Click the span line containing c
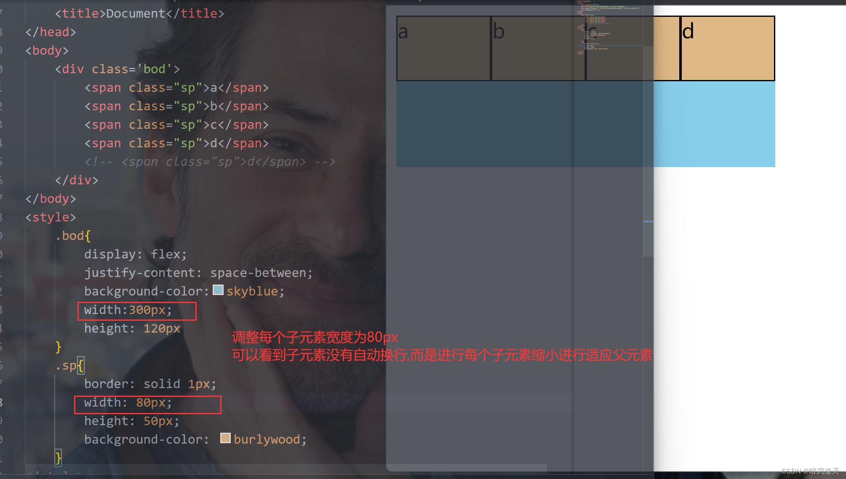The image size is (846, 479). point(176,125)
